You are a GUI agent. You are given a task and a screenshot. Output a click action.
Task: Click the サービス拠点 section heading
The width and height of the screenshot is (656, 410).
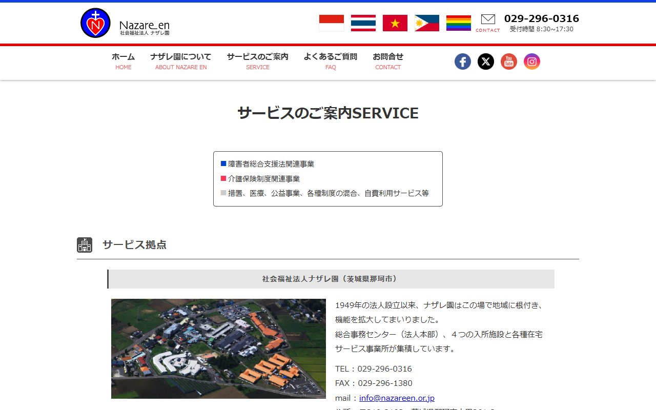pos(134,245)
